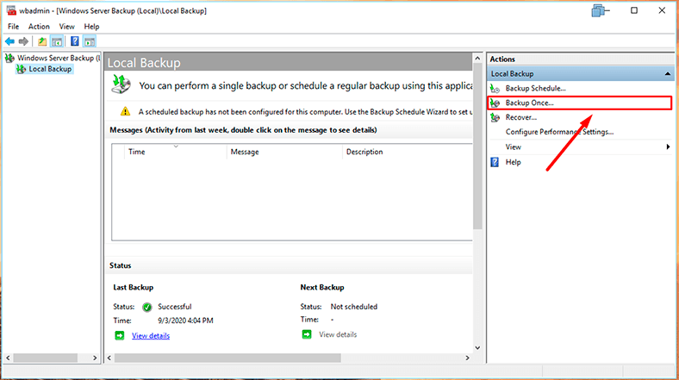This screenshot has width=679, height=380.
Task: Open the Help menu in menu bar
Action: tap(91, 27)
